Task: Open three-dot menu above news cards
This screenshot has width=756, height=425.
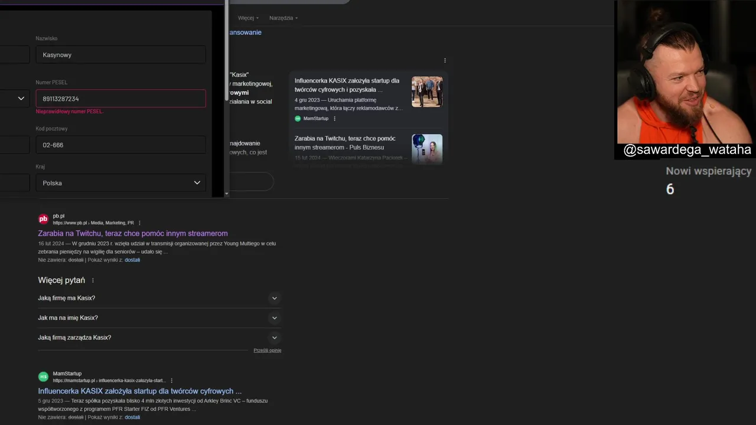Action: click(445, 60)
